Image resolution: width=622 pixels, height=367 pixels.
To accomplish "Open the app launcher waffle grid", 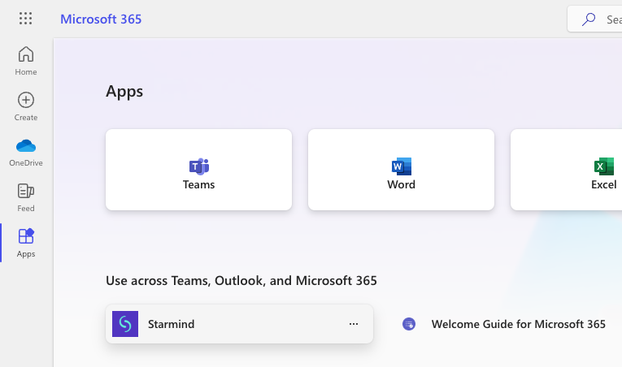I will point(26,19).
